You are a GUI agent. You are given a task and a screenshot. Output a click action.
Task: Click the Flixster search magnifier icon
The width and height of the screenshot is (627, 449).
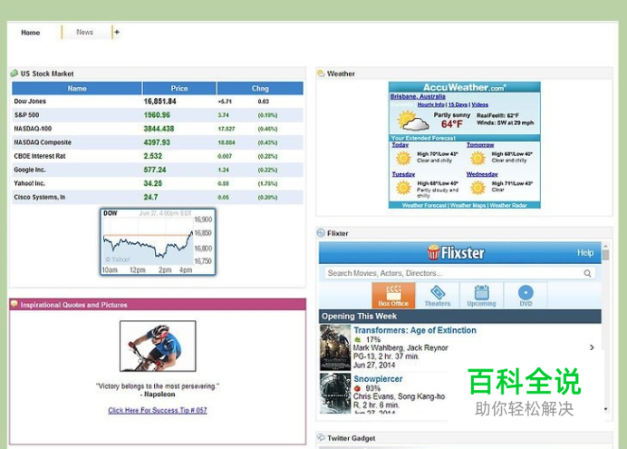587,273
